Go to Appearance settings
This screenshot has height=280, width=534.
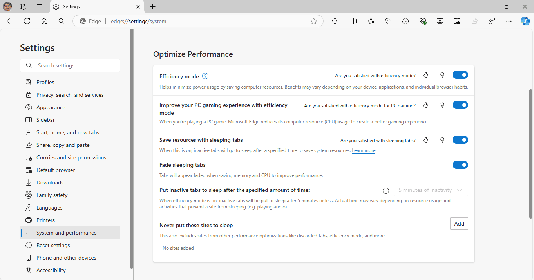point(70,107)
